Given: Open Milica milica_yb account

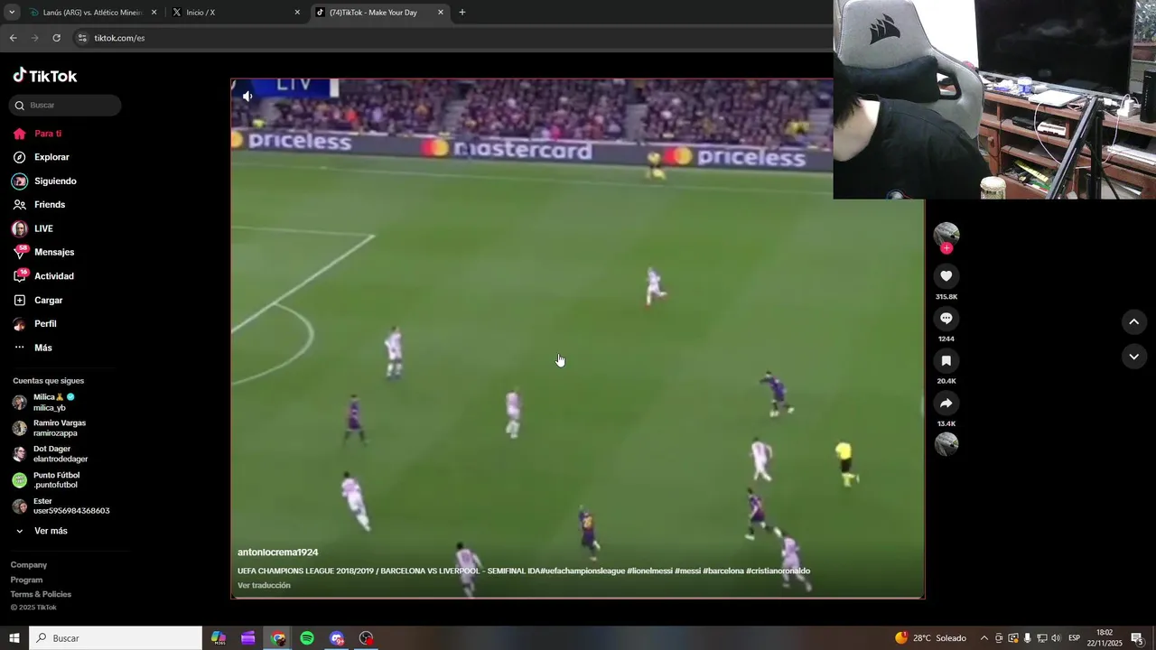Looking at the screenshot, I should tap(54, 403).
